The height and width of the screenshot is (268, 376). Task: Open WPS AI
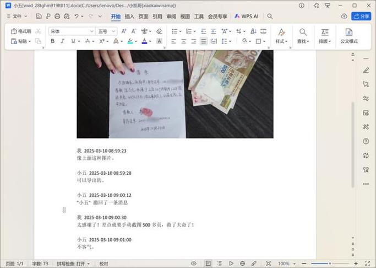point(246,17)
